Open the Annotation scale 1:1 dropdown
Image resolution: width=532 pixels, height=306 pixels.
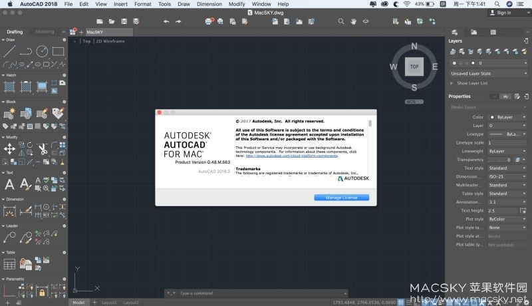(507, 202)
